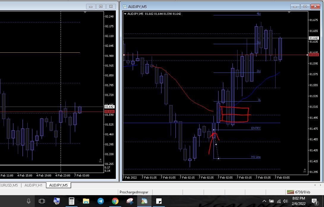This screenshot has height=207, width=324.
Task: Select the H1 Line label on the M5 chart
Action: pos(256,157)
